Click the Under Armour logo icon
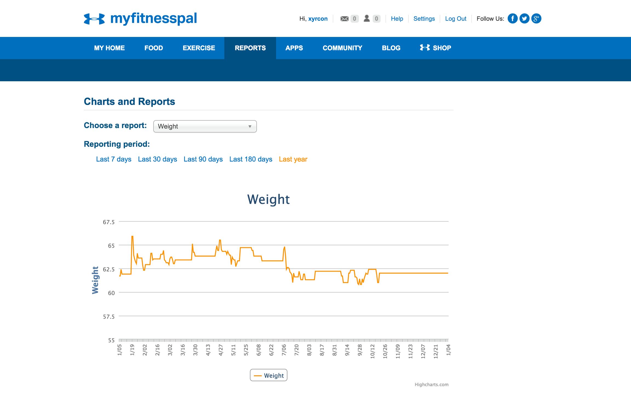The width and height of the screenshot is (631, 394). (94, 19)
